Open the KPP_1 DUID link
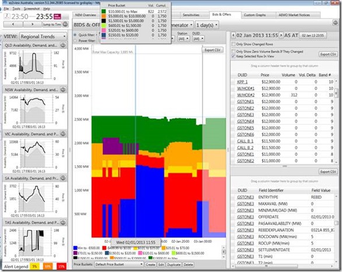342x272 pixels. click(242, 82)
